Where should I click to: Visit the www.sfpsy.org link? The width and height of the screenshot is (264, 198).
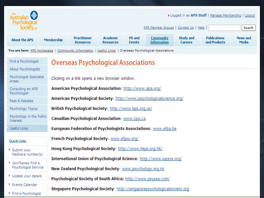125,139
